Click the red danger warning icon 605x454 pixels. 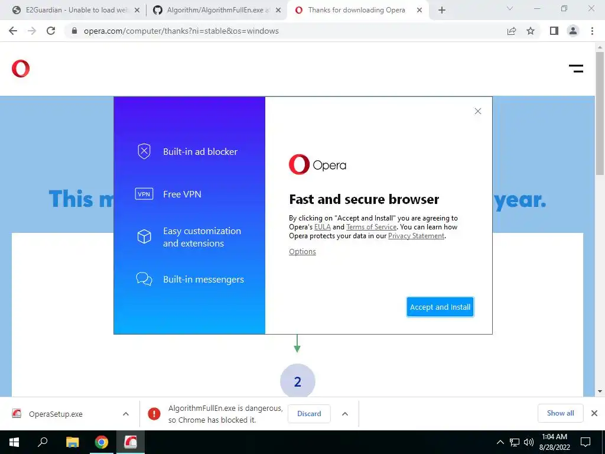pos(154,414)
